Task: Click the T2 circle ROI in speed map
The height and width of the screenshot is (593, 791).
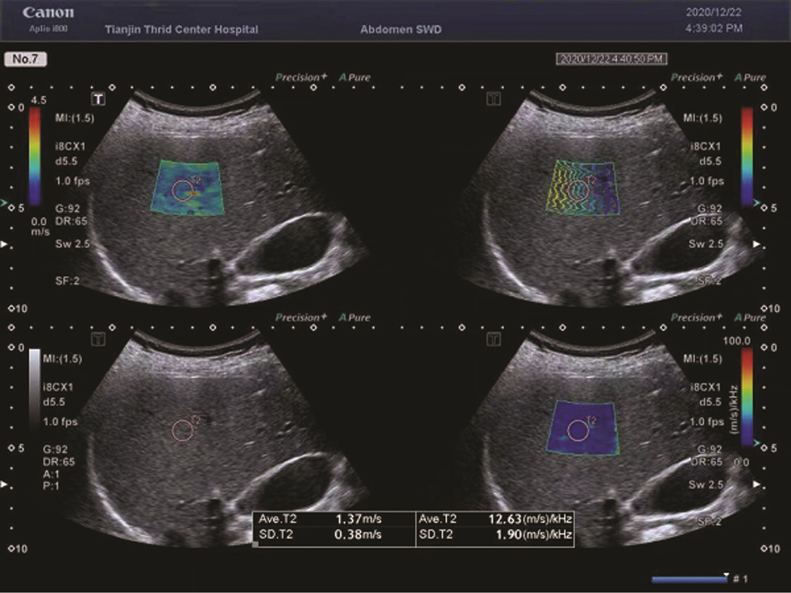Action: tap(183, 190)
